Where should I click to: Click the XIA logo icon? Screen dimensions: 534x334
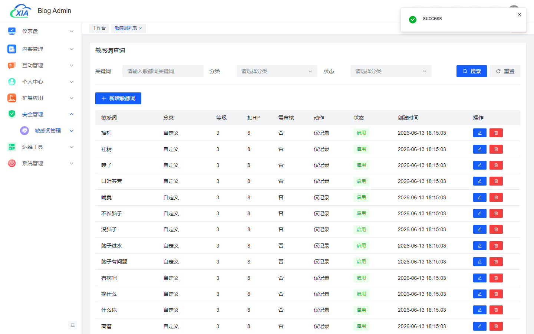pos(21,11)
